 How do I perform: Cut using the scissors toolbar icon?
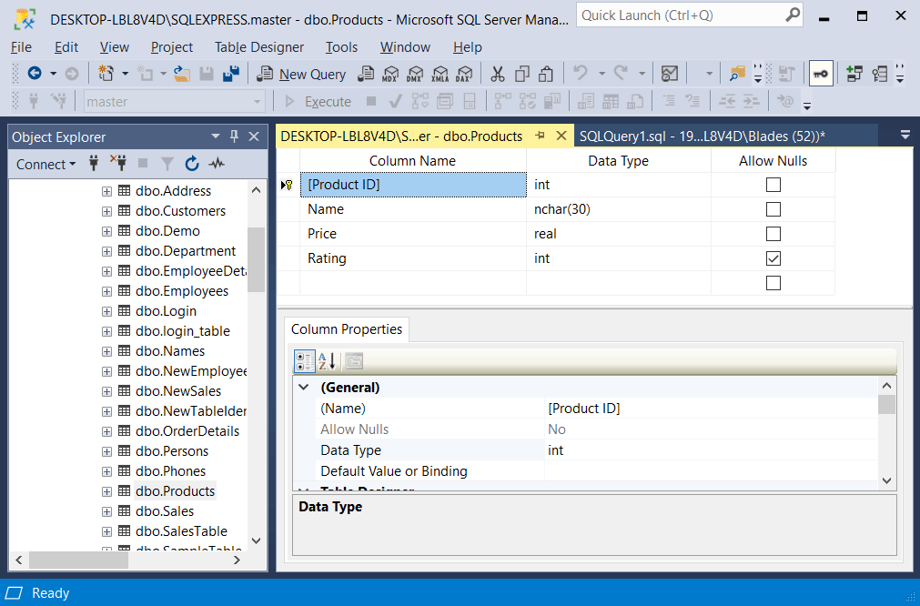(x=499, y=74)
